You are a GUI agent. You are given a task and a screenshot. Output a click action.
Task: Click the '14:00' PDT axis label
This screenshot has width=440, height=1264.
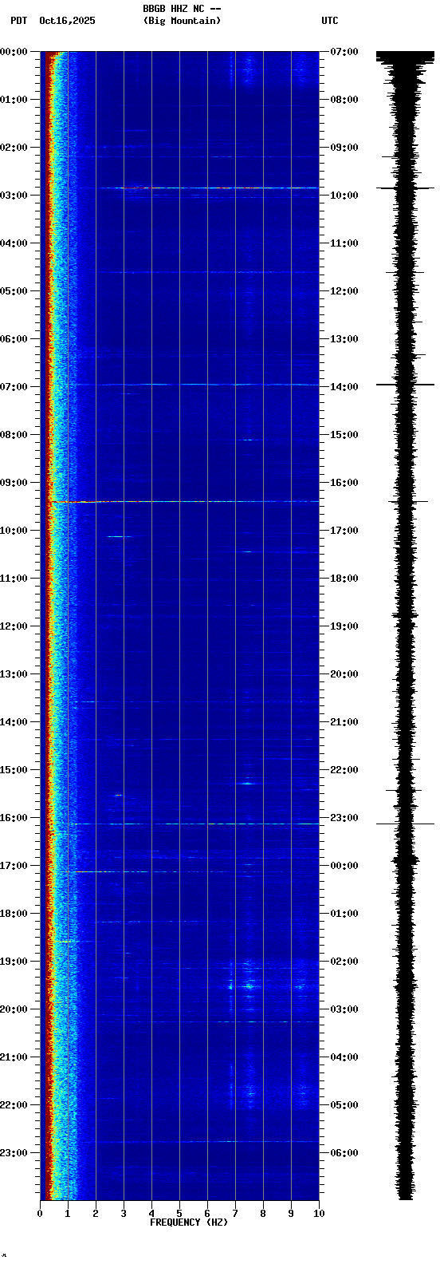pos(14,722)
